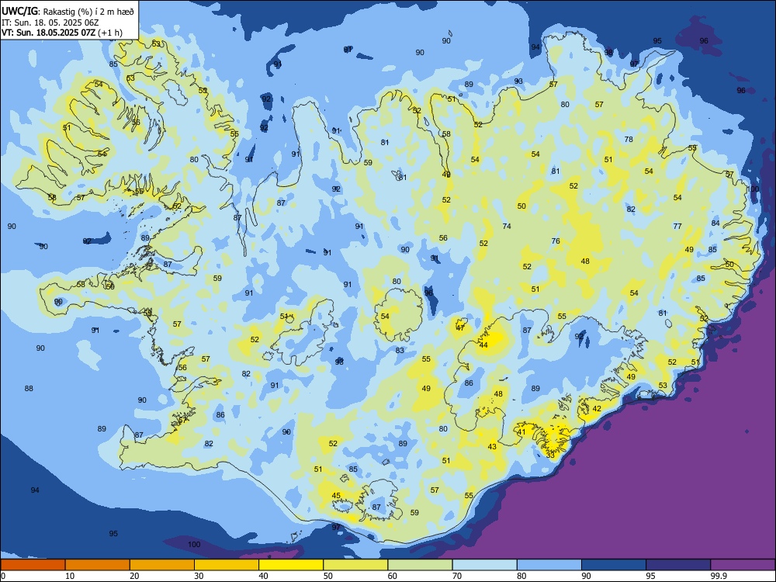Click the map title 'Rakastig (%) í 2 m hæð'

(88, 12)
